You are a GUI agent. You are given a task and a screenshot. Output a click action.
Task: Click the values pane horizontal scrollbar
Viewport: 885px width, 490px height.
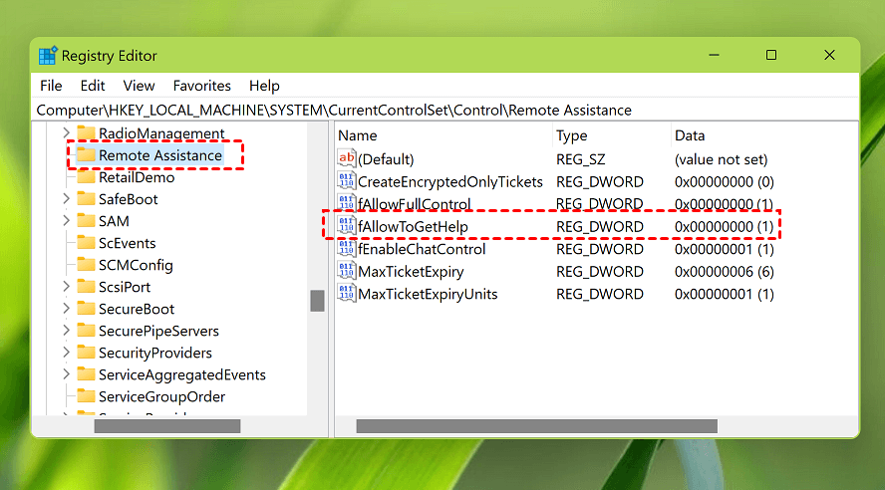point(536,426)
